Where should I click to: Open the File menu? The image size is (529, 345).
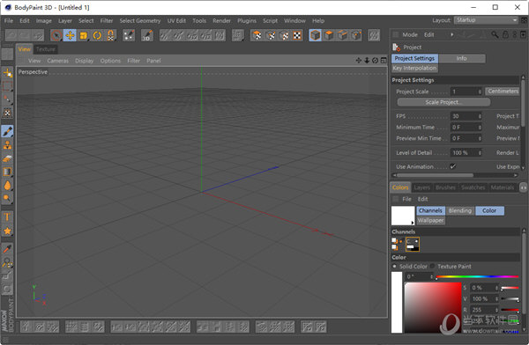tap(9, 20)
